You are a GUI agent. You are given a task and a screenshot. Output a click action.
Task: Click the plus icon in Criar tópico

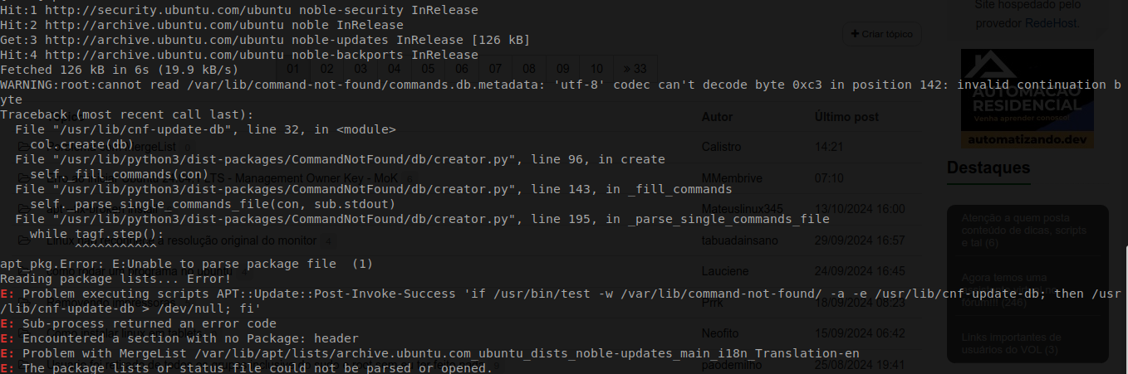[855, 35]
